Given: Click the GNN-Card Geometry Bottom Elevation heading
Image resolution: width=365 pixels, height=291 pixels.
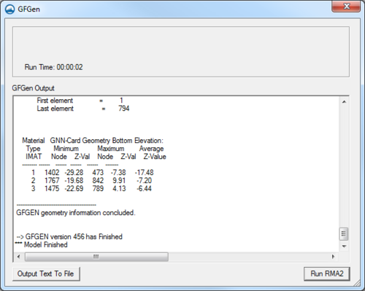Looking at the screenshot, I should [107, 141].
